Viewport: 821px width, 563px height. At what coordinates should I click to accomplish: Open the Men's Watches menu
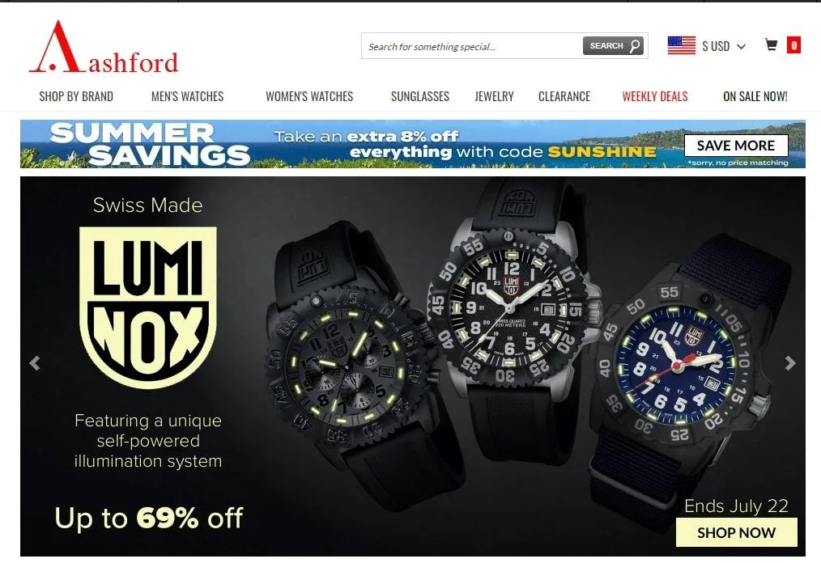pos(188,96)
